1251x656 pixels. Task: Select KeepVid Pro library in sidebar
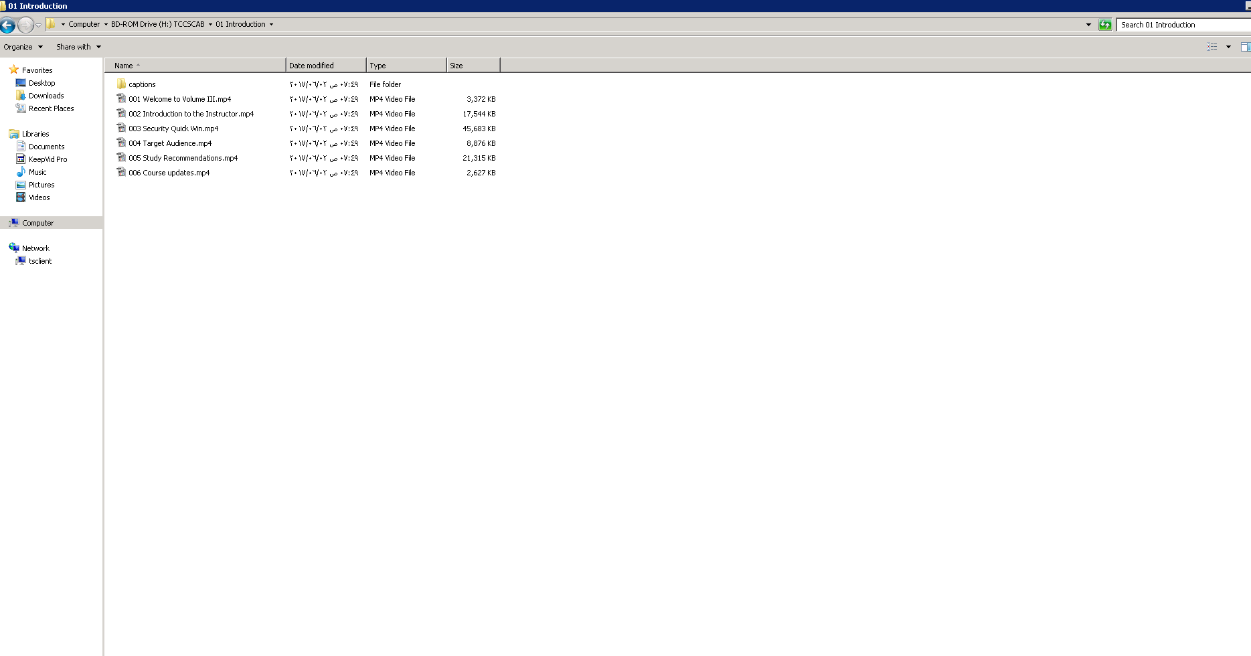[48, 159]
